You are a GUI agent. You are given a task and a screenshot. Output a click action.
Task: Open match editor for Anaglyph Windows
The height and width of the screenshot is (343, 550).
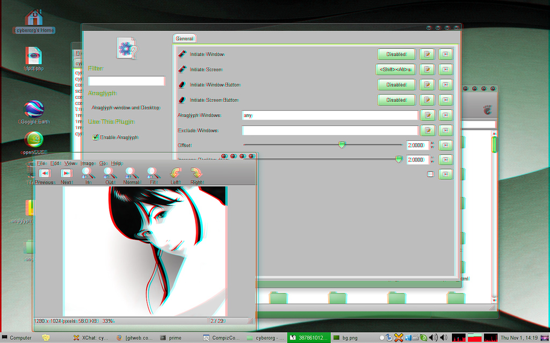[x=427, y=115]
